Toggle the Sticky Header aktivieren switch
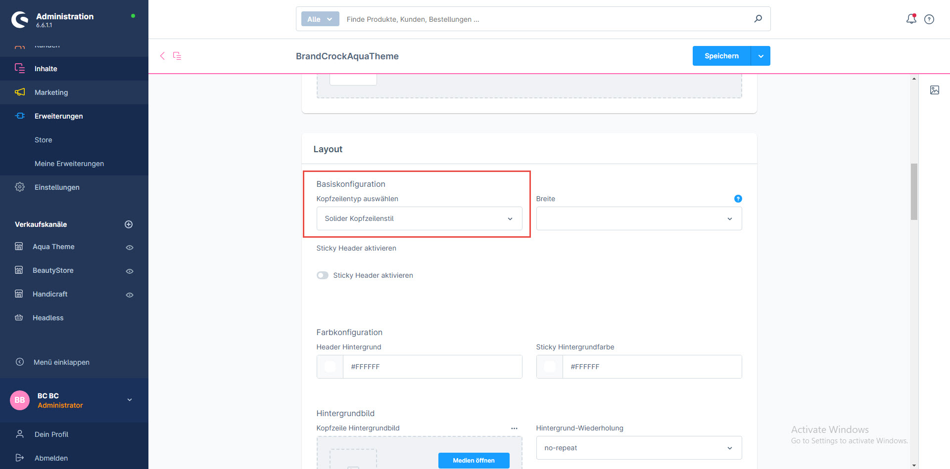The height and width of the screenshot is (469, 950). pos(323,275)
